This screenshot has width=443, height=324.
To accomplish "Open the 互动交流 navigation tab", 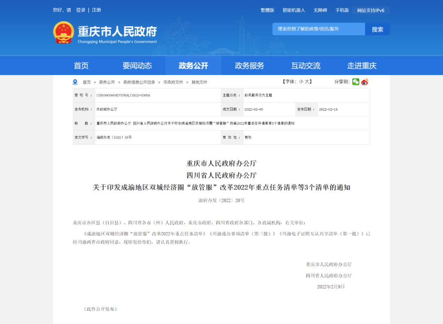I will point(306,66).
